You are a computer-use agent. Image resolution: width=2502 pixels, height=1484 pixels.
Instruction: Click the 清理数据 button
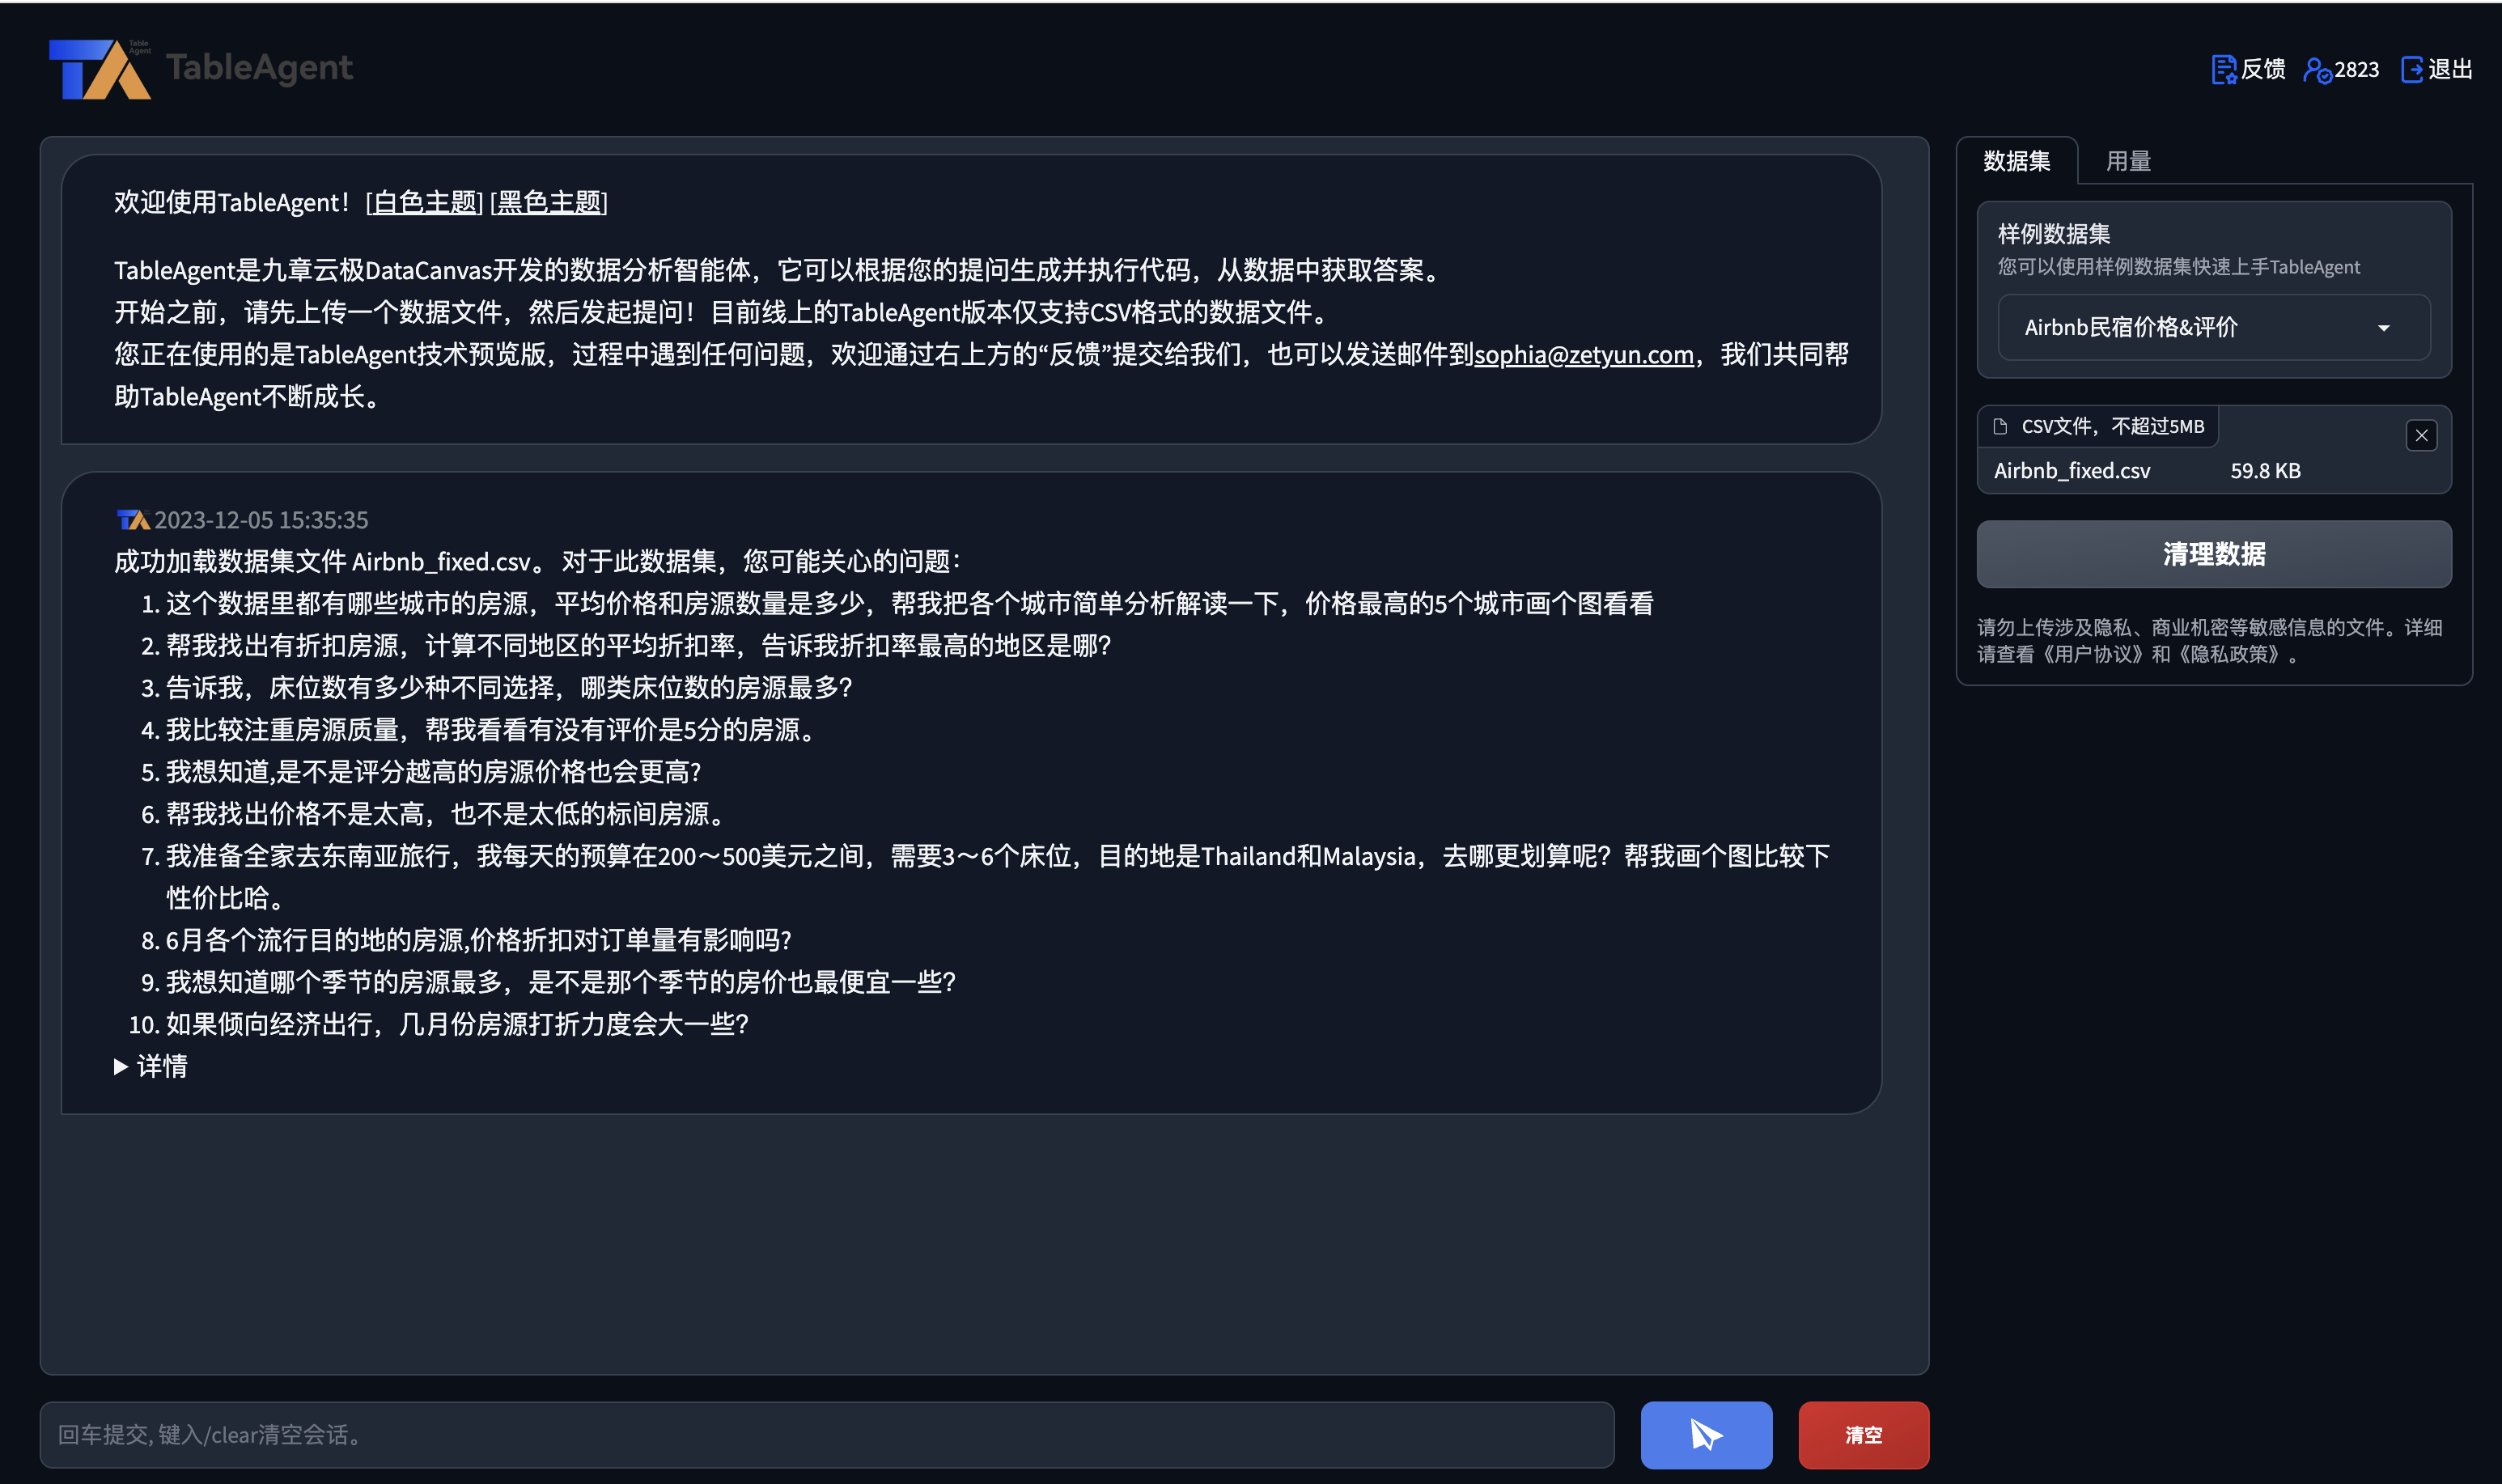click(x=2213, y=554)
